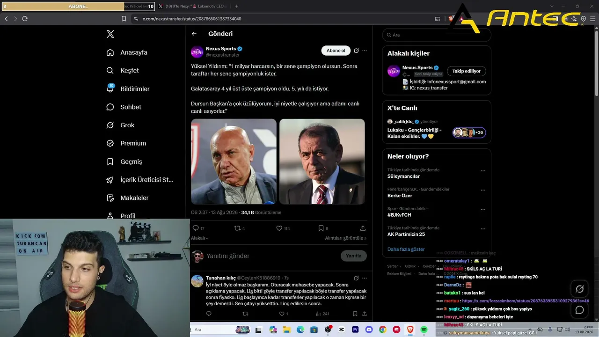
Task: Open more options menu on Nexus Sports post
Action: [365, 51]
